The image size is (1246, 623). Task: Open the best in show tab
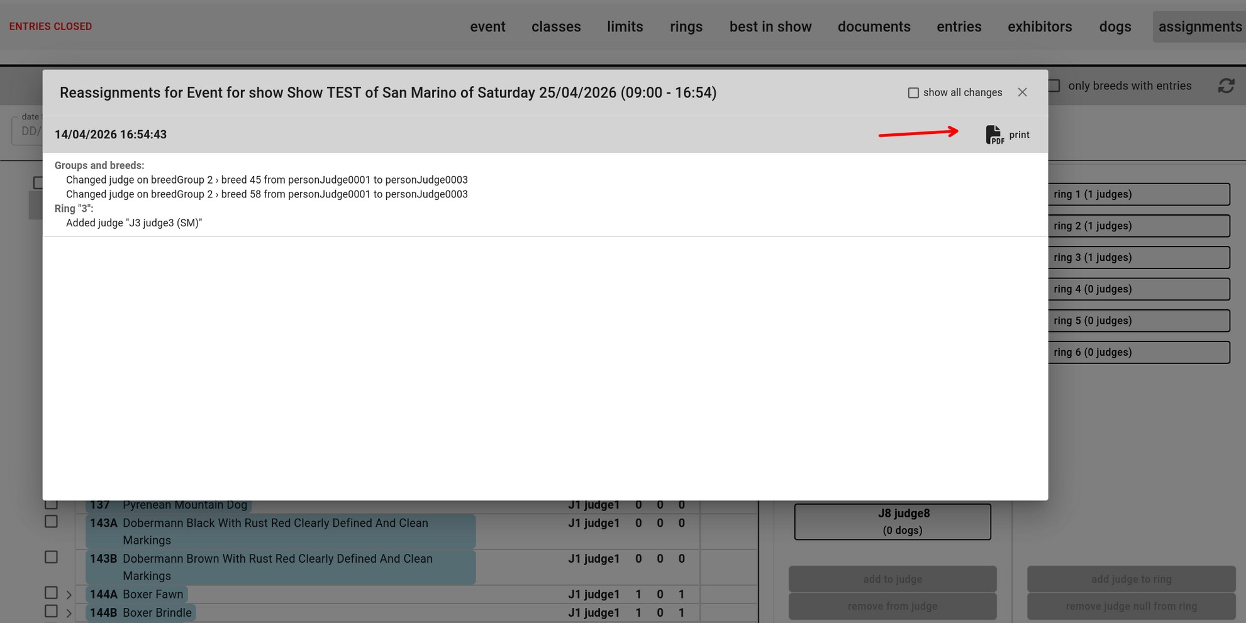click(770, 27)
